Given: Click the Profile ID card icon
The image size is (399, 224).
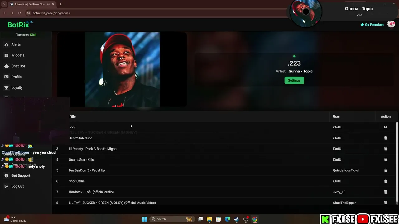Looking at the screenshot, I should coord(6,77).
